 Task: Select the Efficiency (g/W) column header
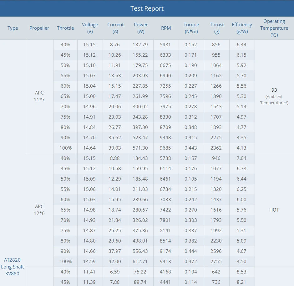tap(242, 28)
